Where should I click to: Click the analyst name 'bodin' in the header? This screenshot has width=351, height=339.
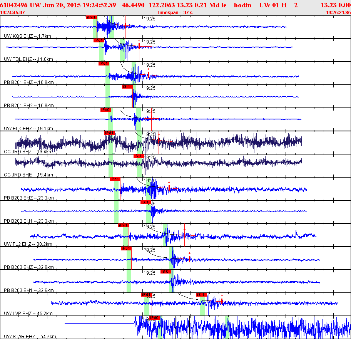coord(242,5)
